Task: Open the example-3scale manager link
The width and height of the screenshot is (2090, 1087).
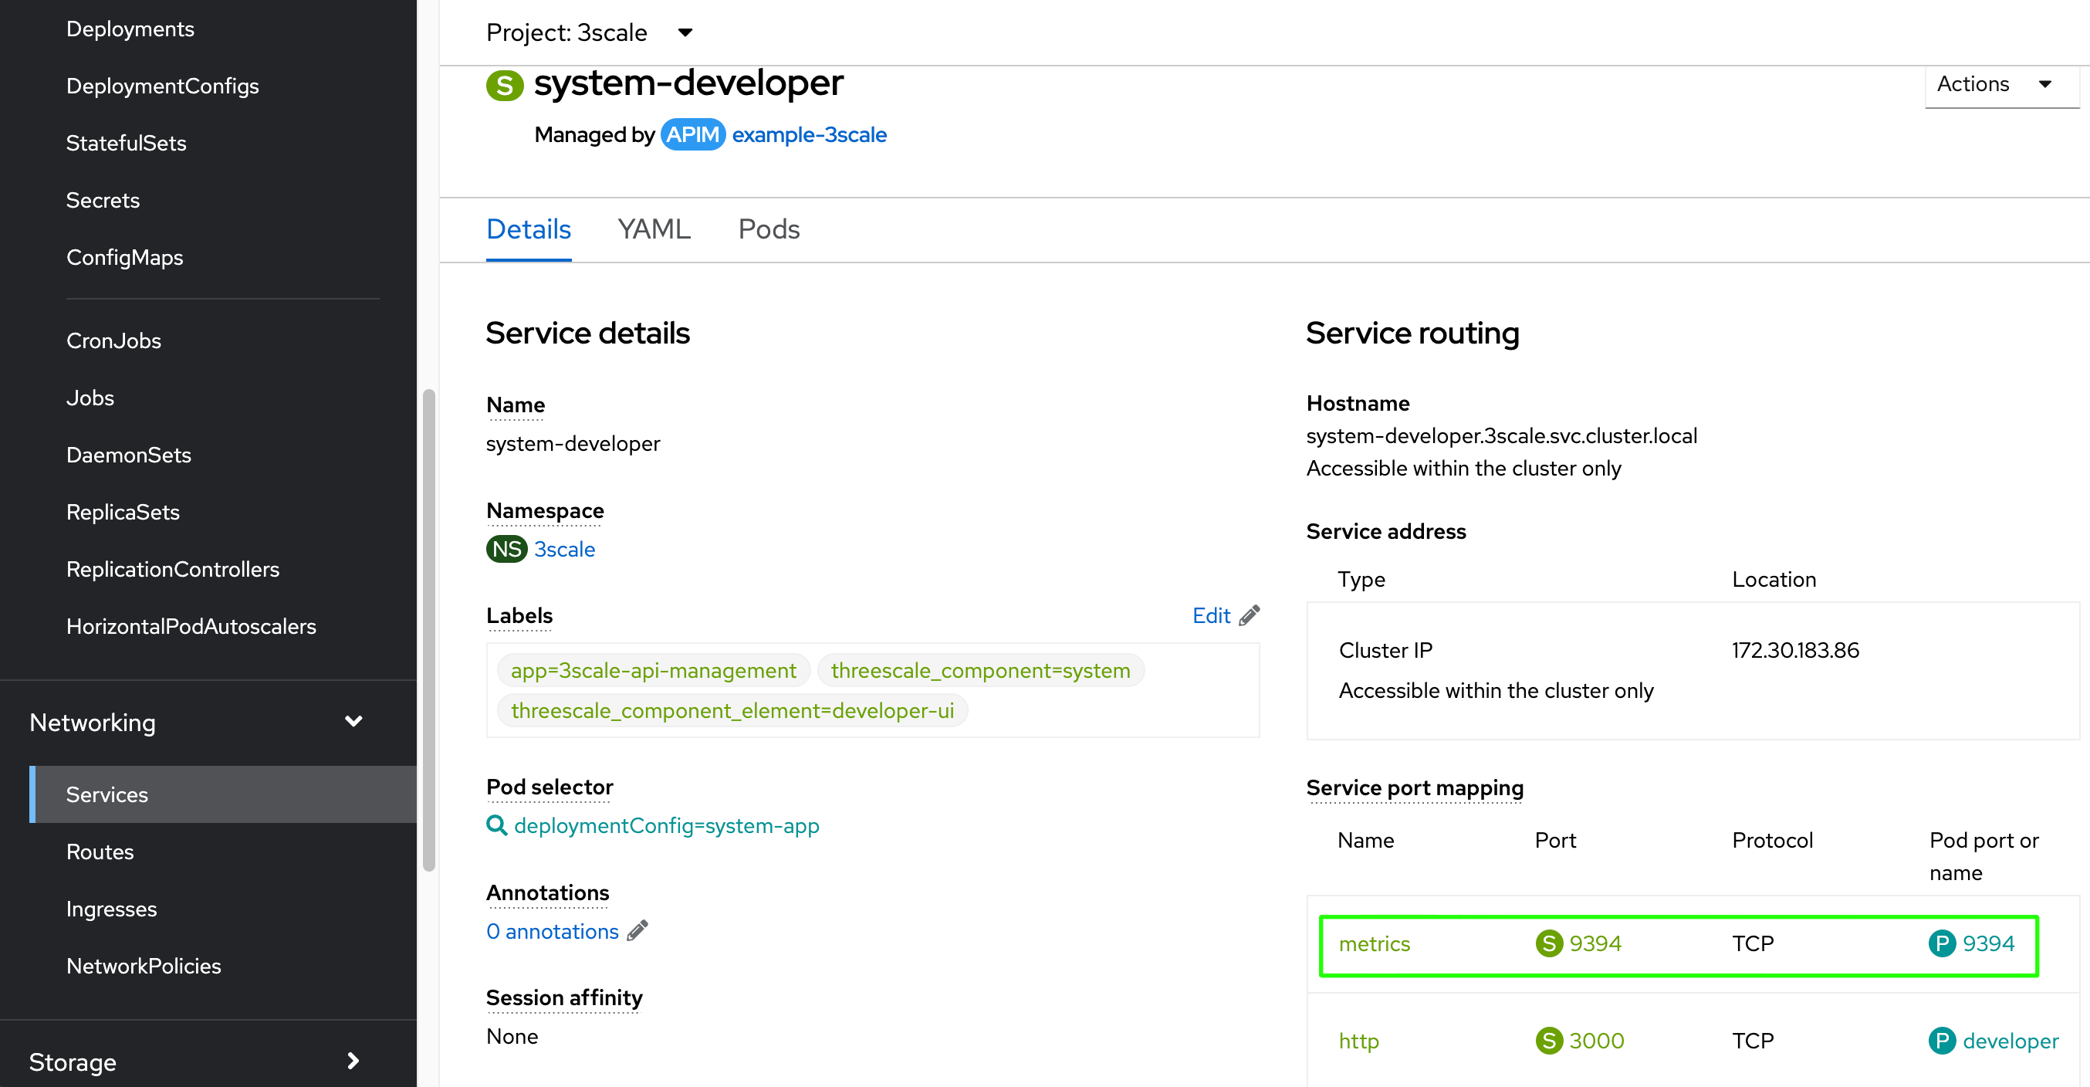Action: (809, 135)
